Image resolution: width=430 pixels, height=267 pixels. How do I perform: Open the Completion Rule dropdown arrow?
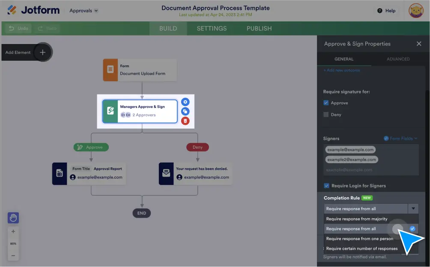413,209
